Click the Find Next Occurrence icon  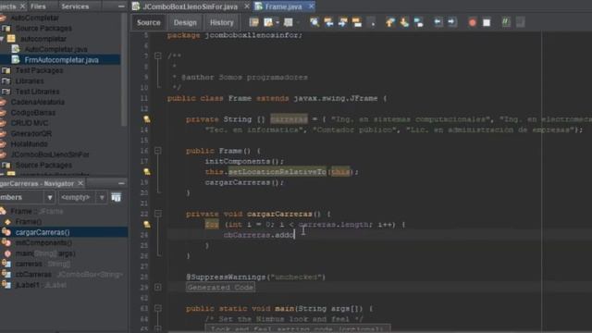click(x=342, y=22)
